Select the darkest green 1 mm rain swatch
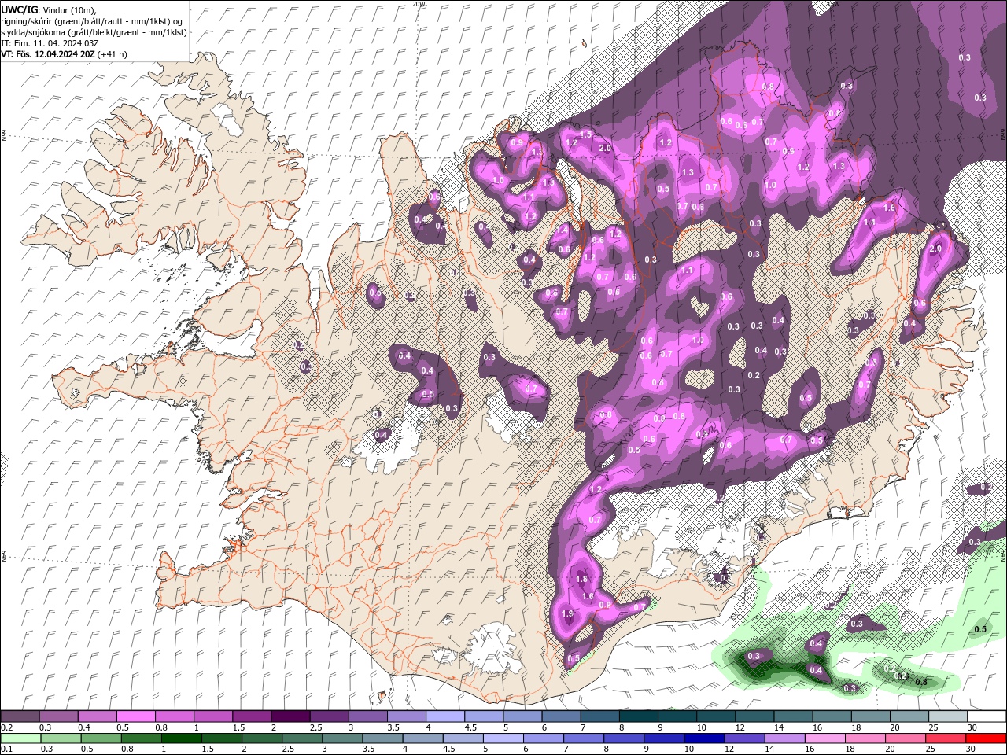The height and width of the screenshot is (755, 1007). pyautogui.click(x=182, y=738)
